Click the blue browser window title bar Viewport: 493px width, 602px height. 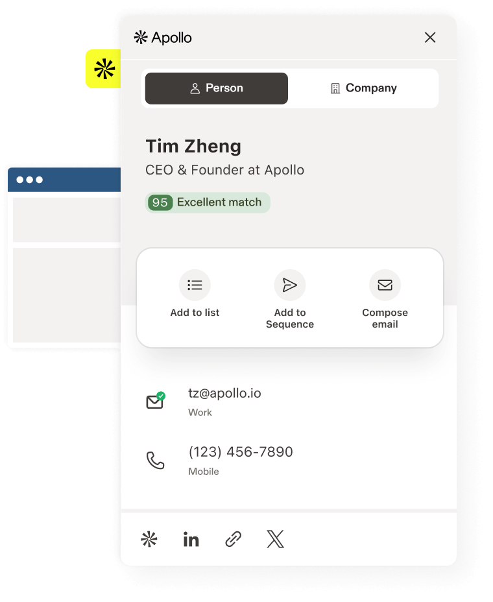[64, 180]
